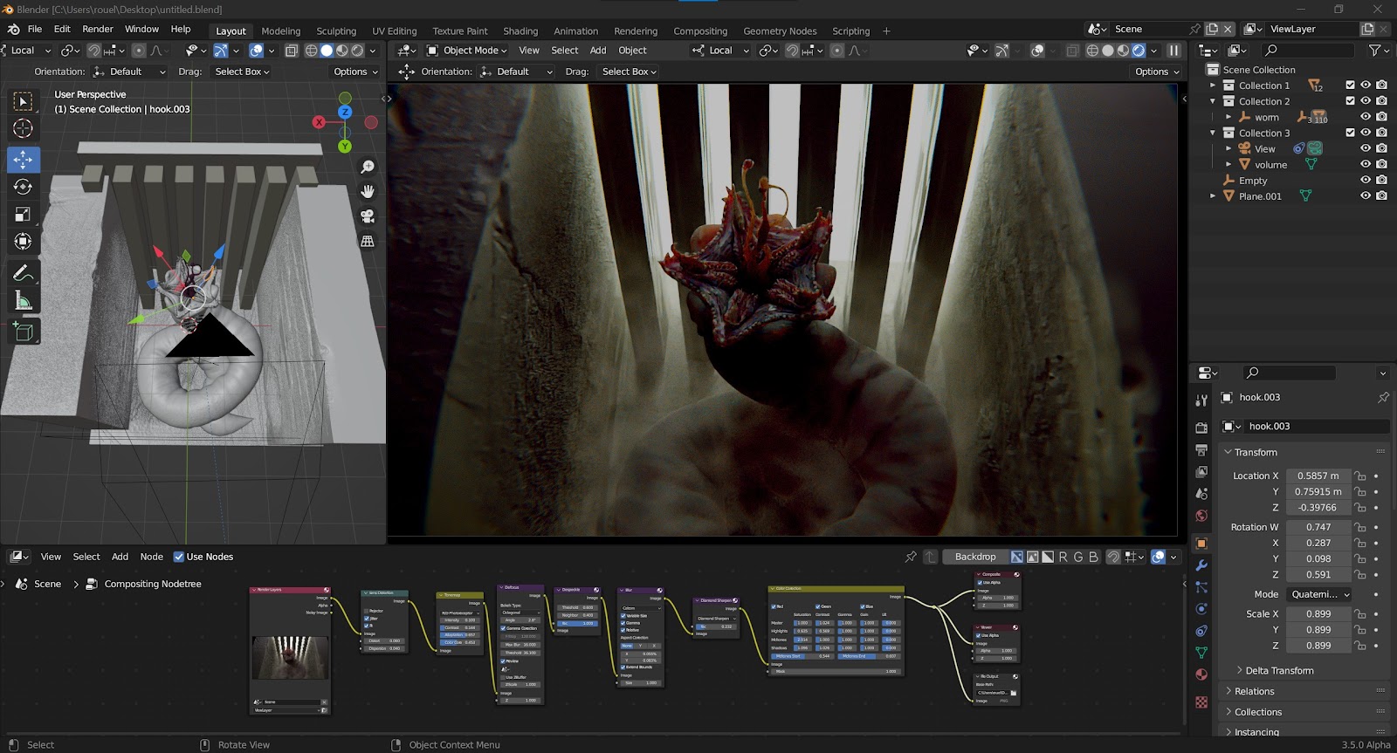The width and height of the screenshot is (1397, 753).
Task: Click Compositing Nodetree breadcrumb
Action: click(153, 584)
